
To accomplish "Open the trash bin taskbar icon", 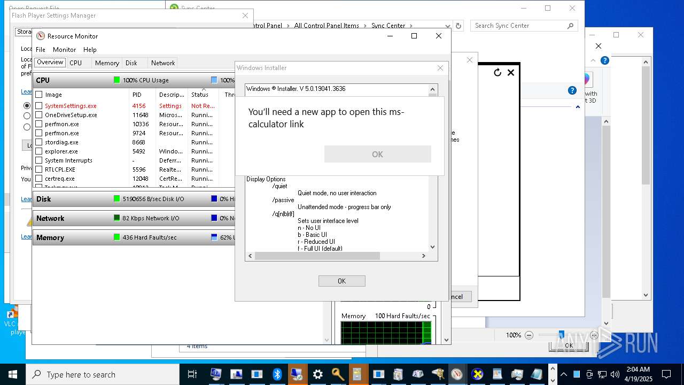I will tap(398, 374).
